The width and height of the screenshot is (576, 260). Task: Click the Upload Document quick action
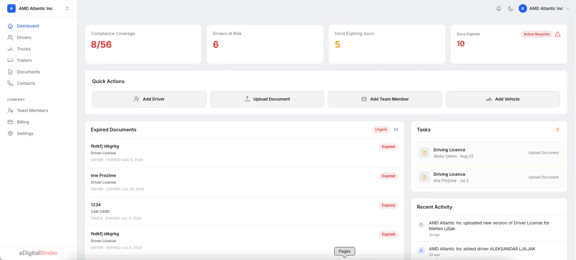point(267,99)
